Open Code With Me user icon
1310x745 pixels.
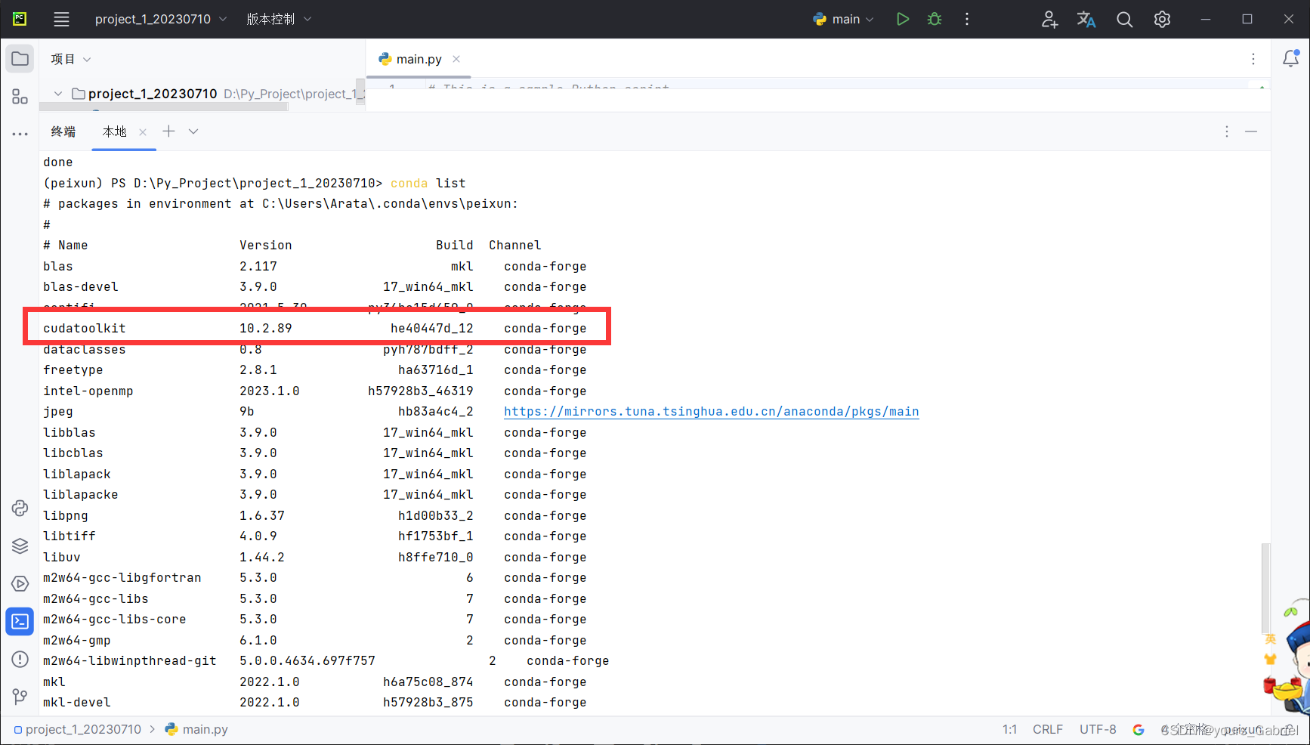tap(1049, 20)
